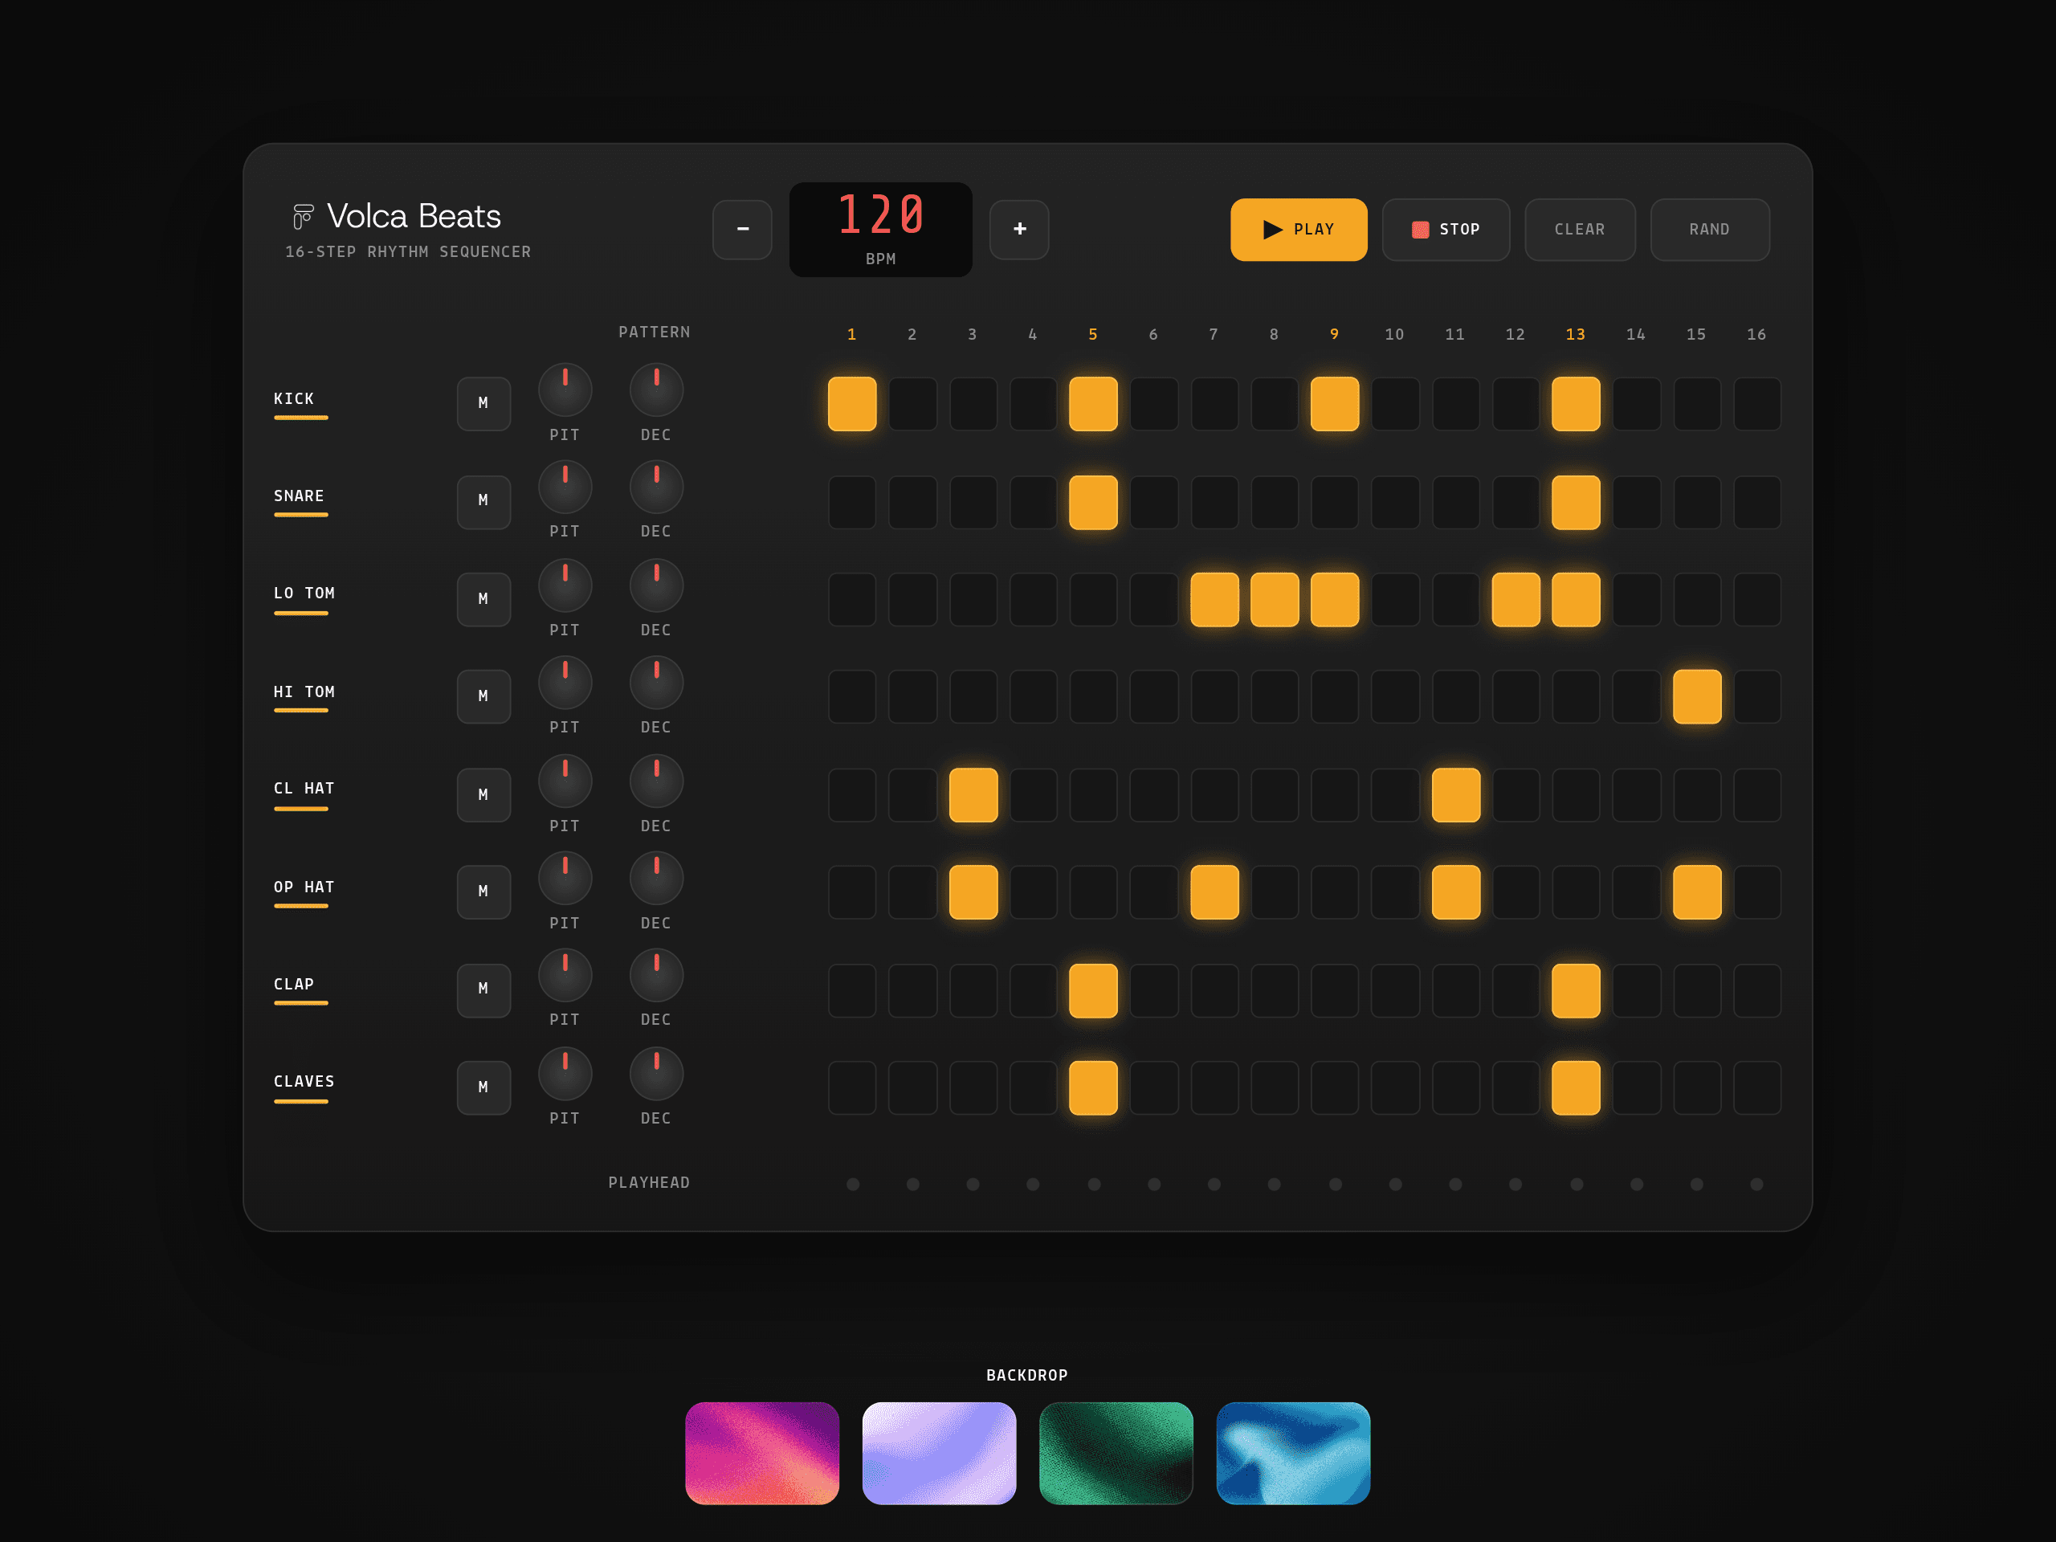Image resolution: width=2056 pixels, height=1542 pixels.
Task: Toggle CL HAT step 3 off
Action: coord(973,796)
